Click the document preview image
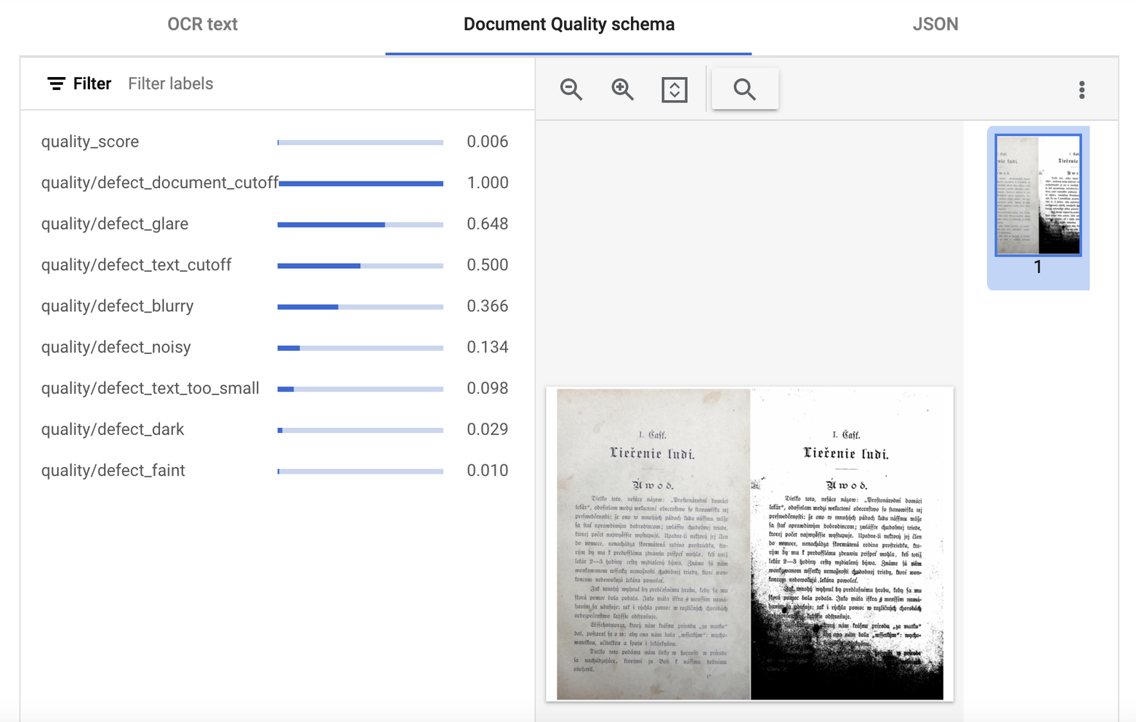Image resolution: width=1136 pixels, height=722 pixels. [x=750, y=544]
